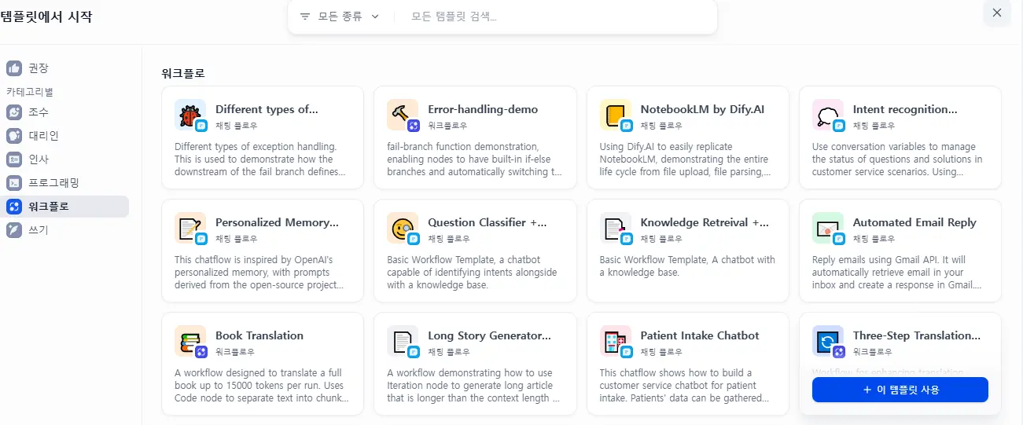Open the Patient Intake Chatbot title
Image resolution: width=1023 pixels, height=425 pixels.
point(700,335)
